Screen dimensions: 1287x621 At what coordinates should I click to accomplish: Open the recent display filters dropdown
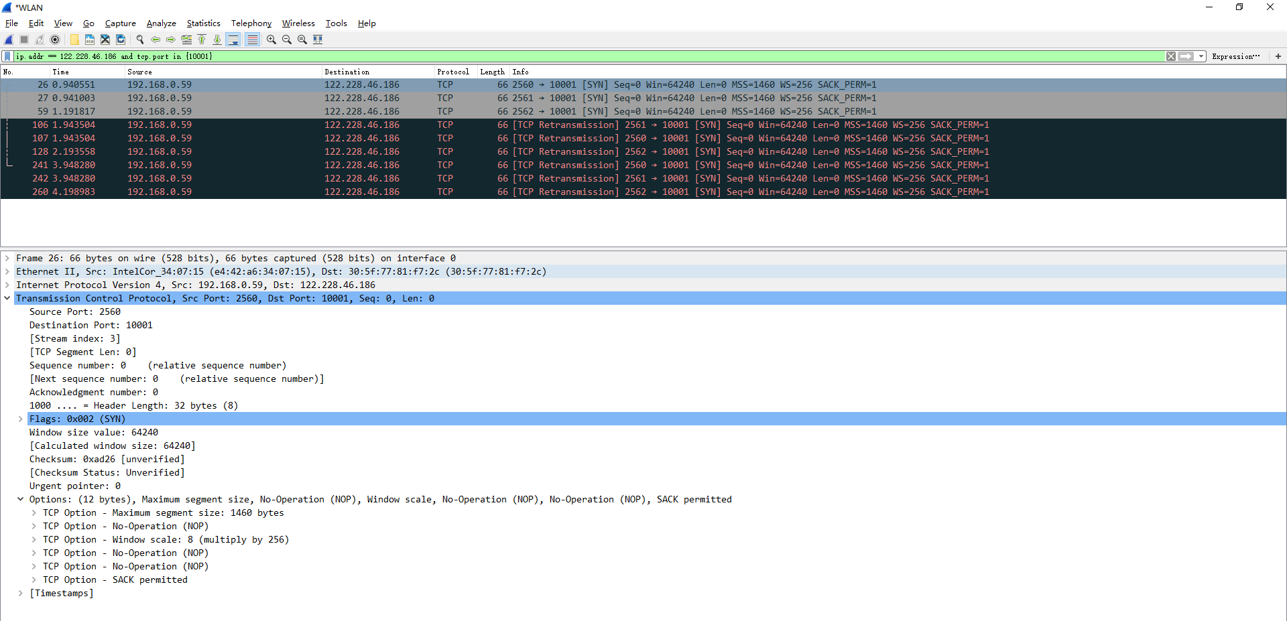coord(1201,56)
